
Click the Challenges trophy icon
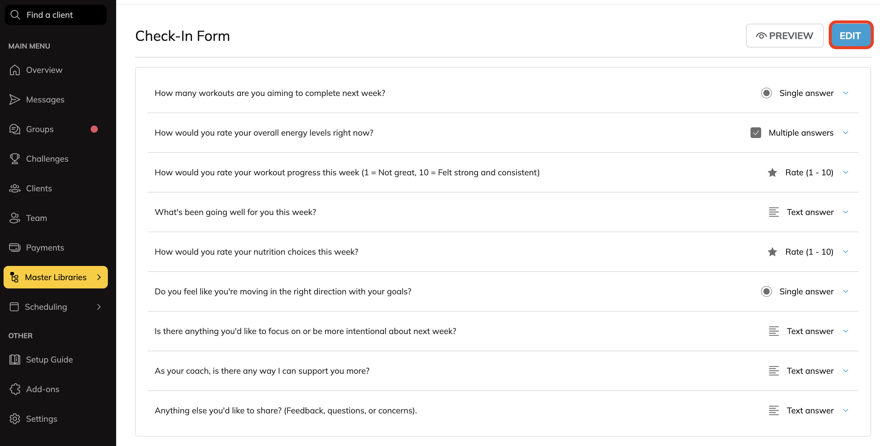(x=15, y=159)
